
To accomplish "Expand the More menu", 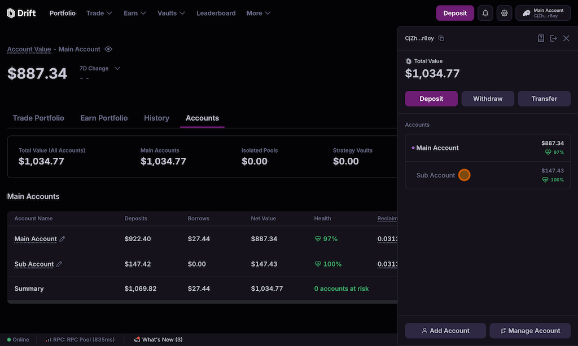I will pos(258,13).
